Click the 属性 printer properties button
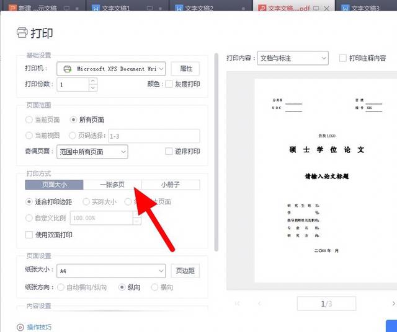Viewport: 397px width, 332px height. pos(185,68)
